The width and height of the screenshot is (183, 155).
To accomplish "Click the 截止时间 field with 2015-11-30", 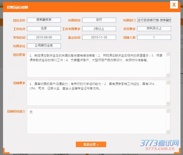I will pos(99,37).
